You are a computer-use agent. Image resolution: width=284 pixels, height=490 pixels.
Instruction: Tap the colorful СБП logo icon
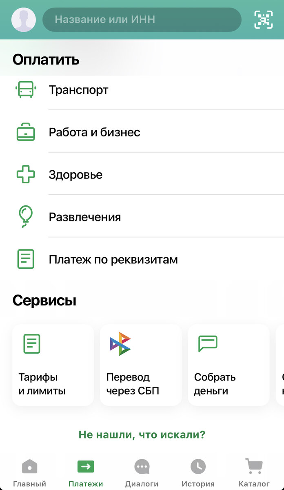[x=120, y=344]
